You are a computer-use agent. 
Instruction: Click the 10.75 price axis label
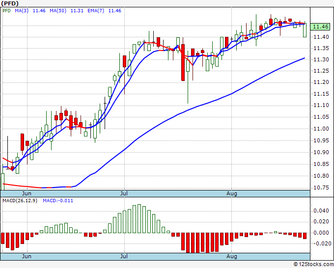click(321, 188)
